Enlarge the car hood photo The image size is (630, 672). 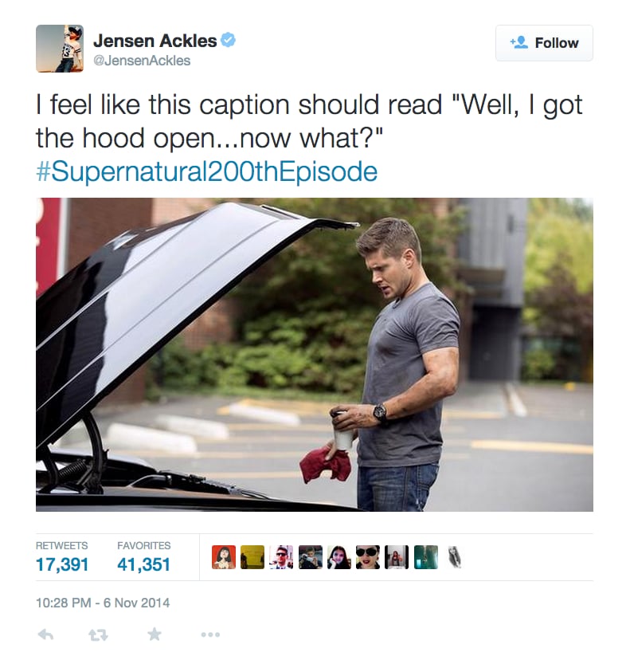[315, 355]
